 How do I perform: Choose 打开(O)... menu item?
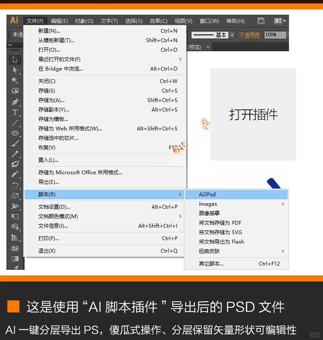(105, 50)
